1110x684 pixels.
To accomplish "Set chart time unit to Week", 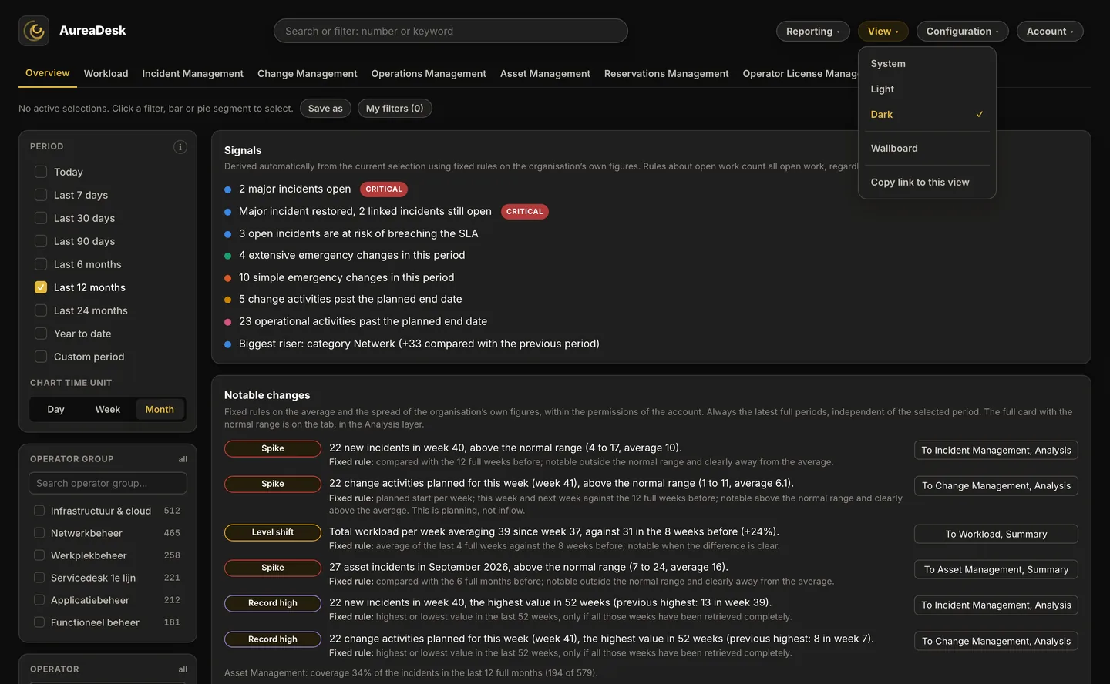I will click(x=107, y=410).
